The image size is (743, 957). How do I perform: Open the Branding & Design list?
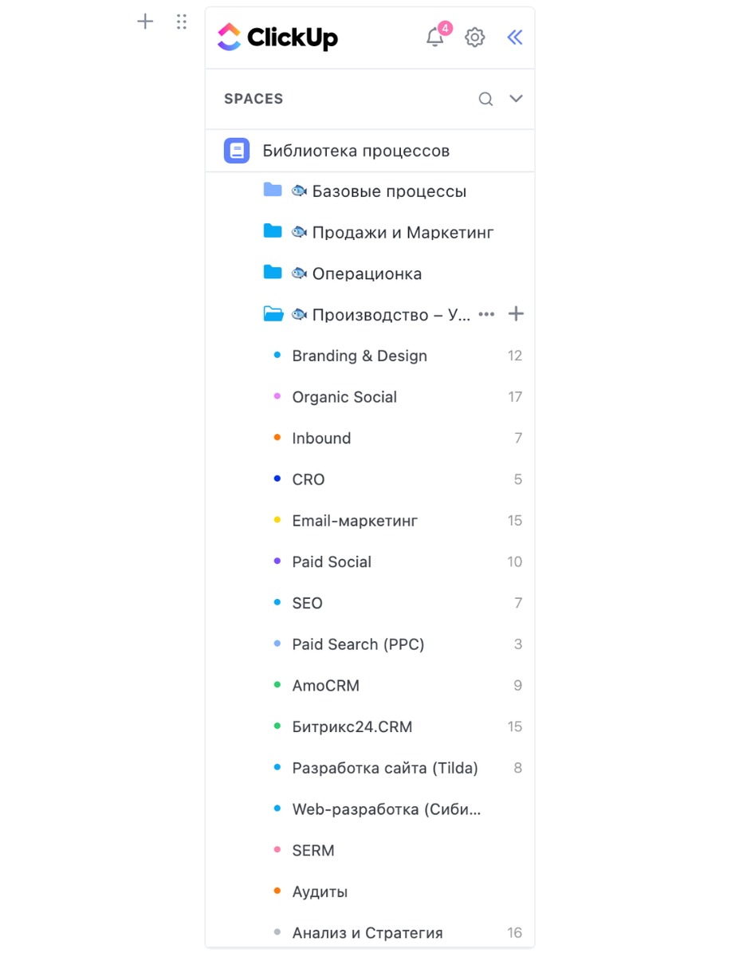click(360, 356)
